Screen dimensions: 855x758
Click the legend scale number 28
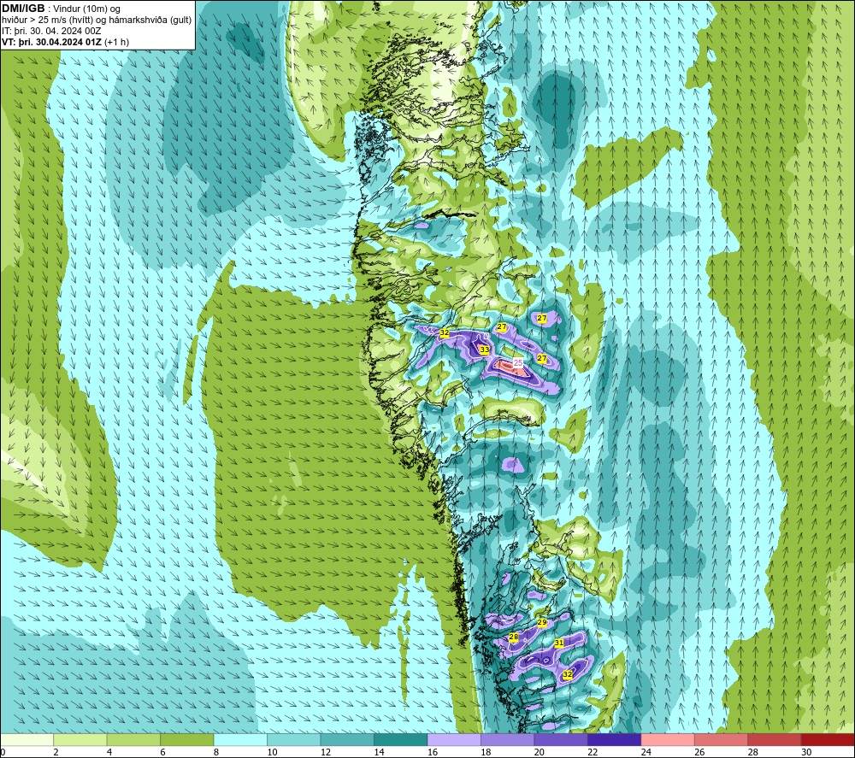[x=753, y=752]
